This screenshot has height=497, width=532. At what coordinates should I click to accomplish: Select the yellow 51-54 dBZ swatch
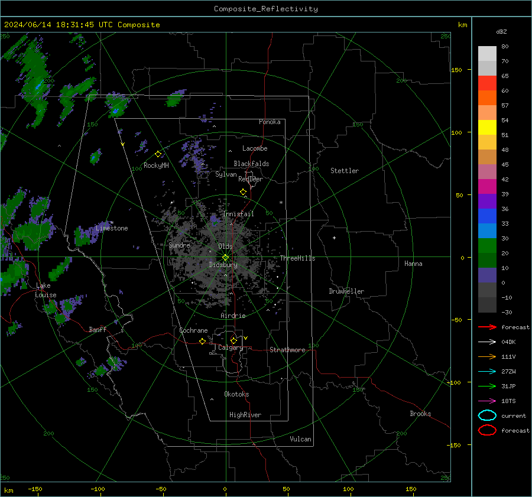point(487,127)
